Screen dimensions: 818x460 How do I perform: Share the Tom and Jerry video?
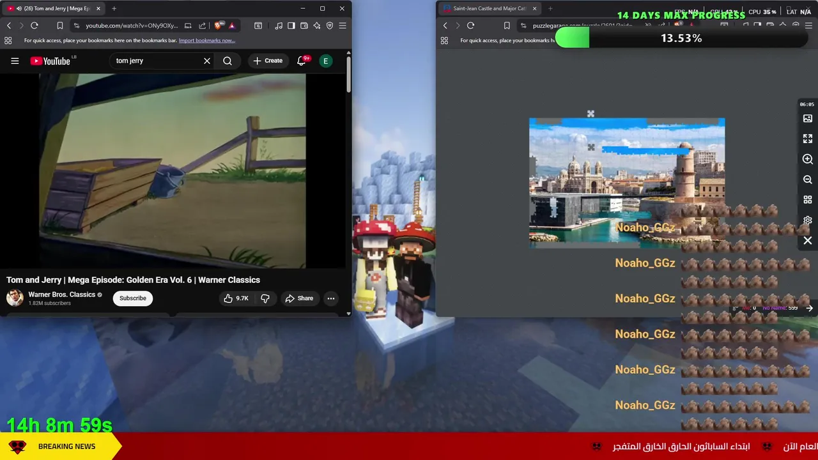299,298
